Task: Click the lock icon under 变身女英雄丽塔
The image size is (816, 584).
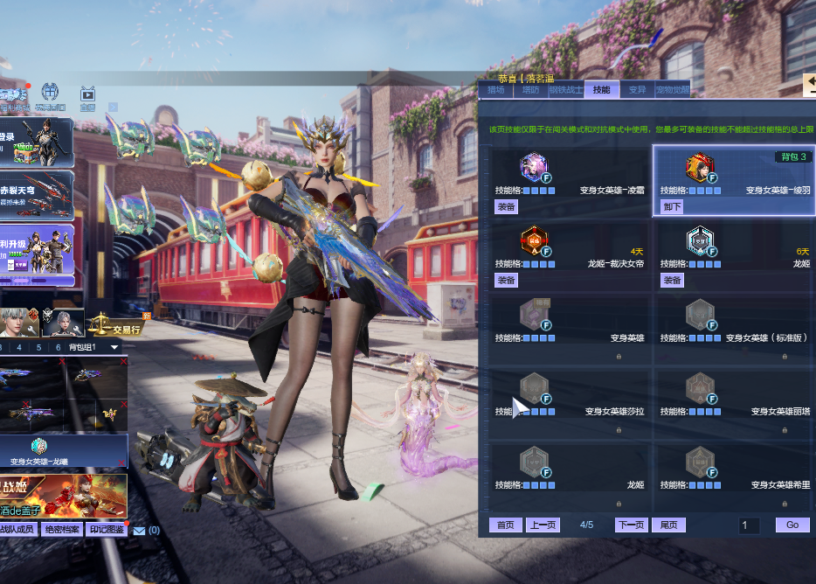Action: pyautogui.click(x=785, y=430)
